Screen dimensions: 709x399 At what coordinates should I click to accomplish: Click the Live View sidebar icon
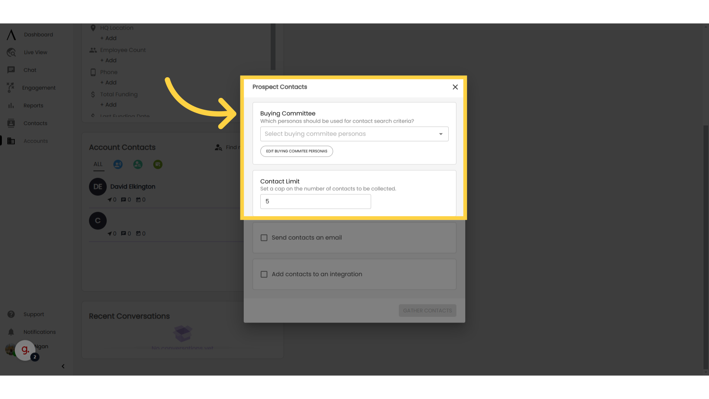[x=11, y=52]
